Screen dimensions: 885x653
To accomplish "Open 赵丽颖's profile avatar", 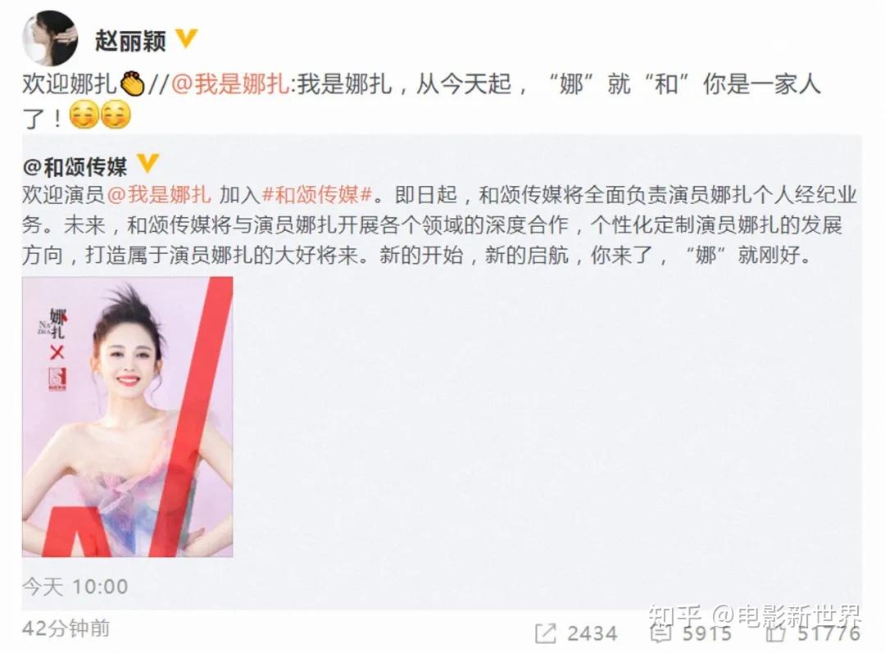I will pos(50,37).
